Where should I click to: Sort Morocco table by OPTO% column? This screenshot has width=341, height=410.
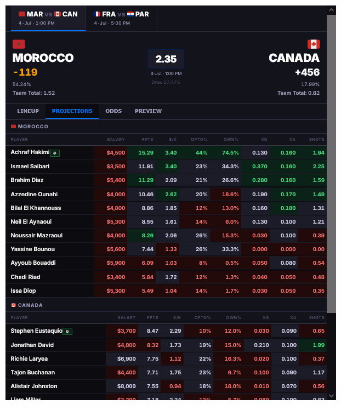pos(199,140)
